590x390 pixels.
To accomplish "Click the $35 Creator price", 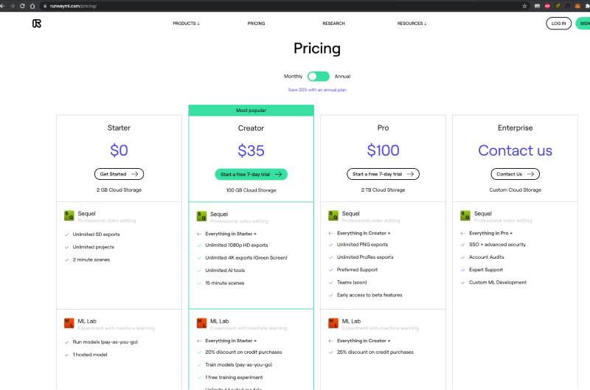I will pos(251,151).
